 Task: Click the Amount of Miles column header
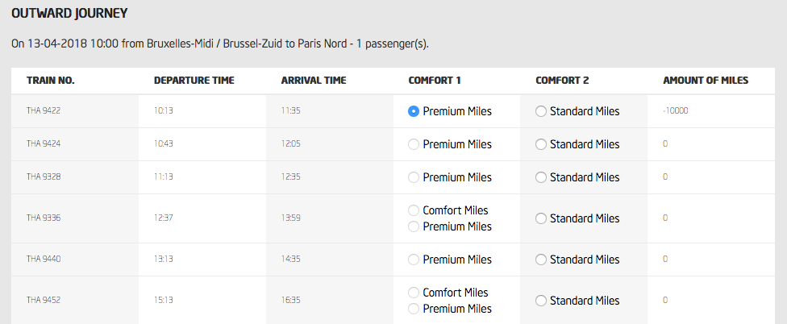coord(706,81)
